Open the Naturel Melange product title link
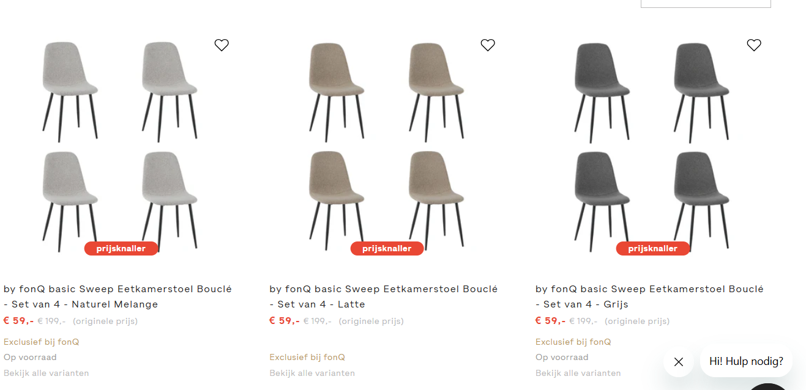The width and height of the screenshot is (806, 390). pyautogui.click(x=118, y=296)
